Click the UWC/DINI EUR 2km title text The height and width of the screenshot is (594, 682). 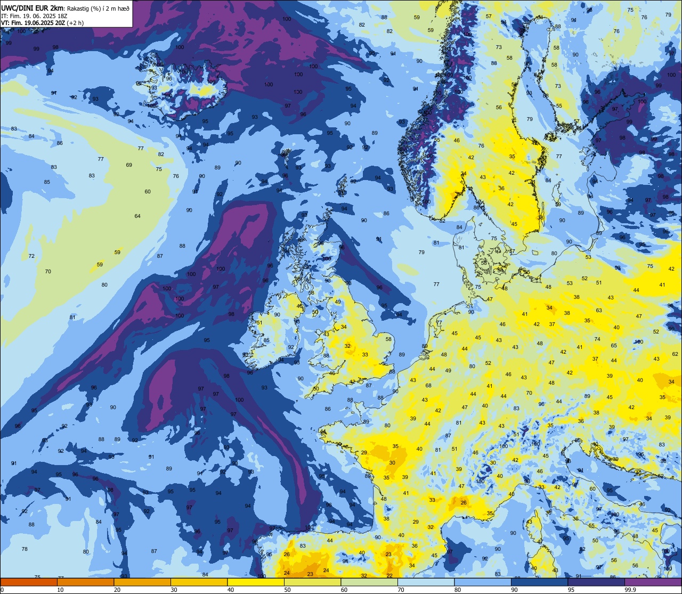pos(33,7)
